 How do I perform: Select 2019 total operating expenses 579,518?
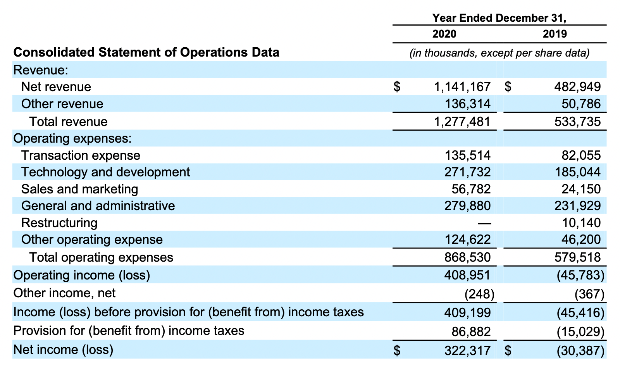[x=578, y=257]
